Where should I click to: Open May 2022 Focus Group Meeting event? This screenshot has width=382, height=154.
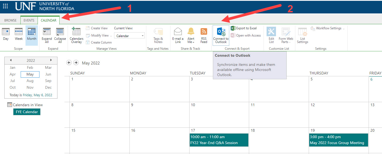tap(339, 140)
